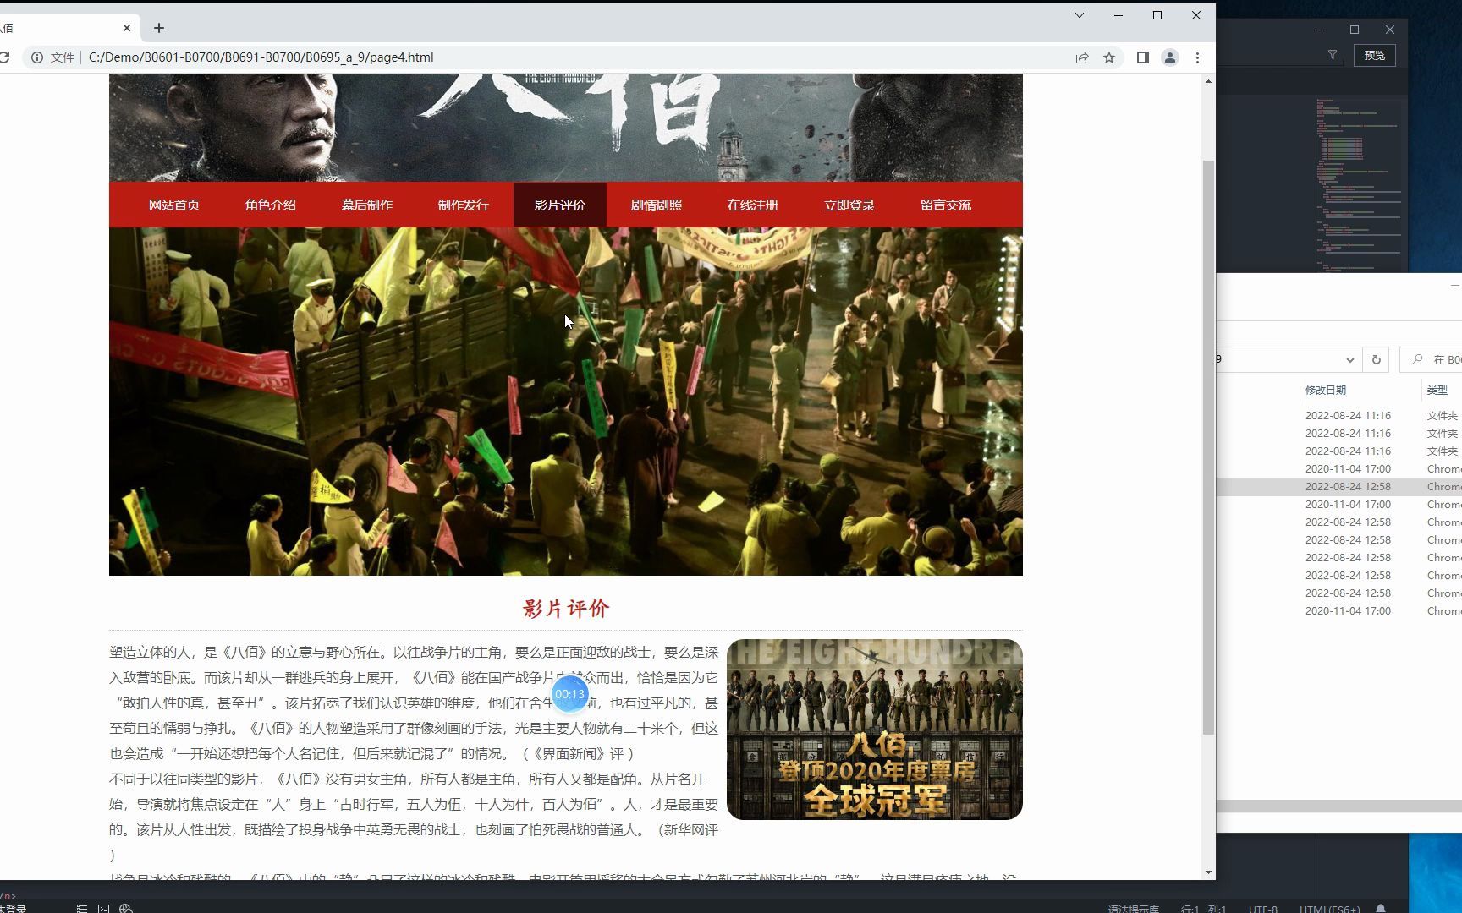This screenshot has width=1462, height=913.
Task: Open a new browser tab with the plus icon
Action: (x=158, y=28)
